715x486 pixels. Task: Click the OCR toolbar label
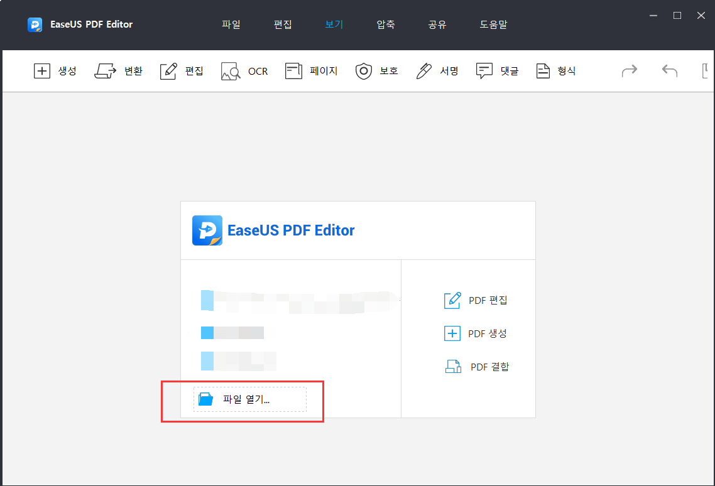258,72
